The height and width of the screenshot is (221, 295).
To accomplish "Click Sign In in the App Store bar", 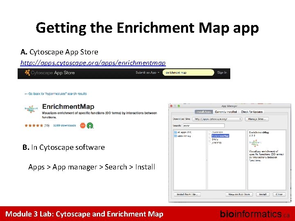I will point(222,72).
